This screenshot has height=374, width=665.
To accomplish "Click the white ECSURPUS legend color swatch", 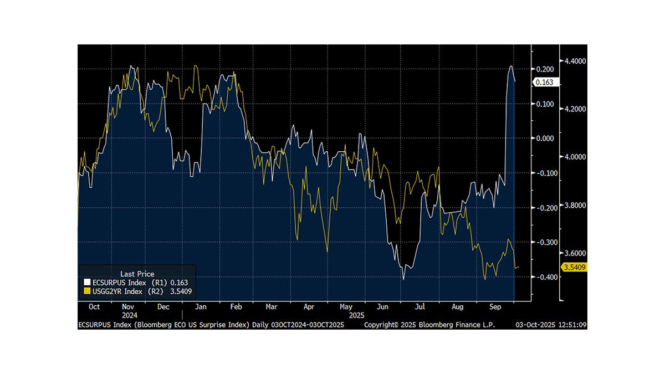I will click(86, 282).
